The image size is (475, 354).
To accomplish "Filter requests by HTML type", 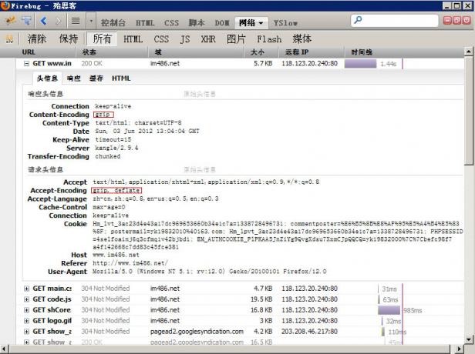I will click(x=133, y=39).
